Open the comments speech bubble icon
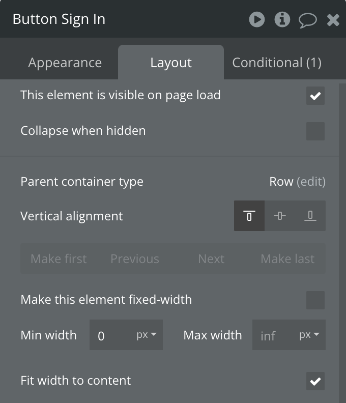Screen dimensions: 346x403 point(307,20)
